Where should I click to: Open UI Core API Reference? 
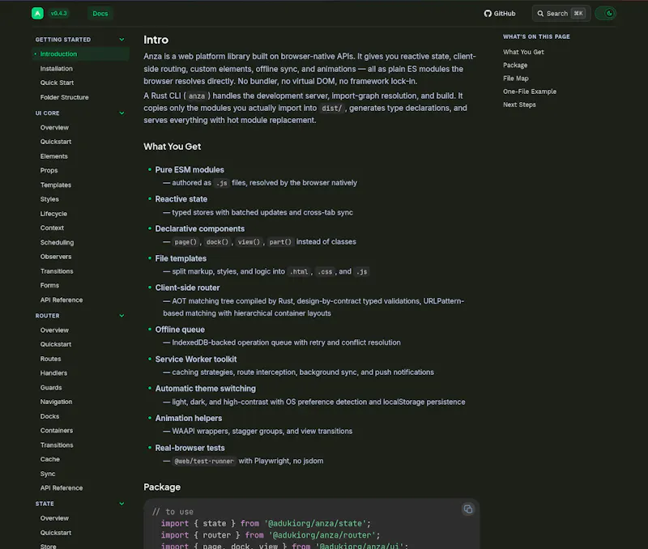pos(62,300)
